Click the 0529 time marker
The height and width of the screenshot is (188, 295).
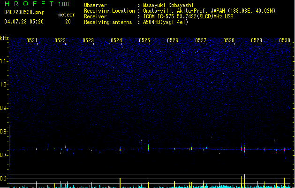click(257, 40)
